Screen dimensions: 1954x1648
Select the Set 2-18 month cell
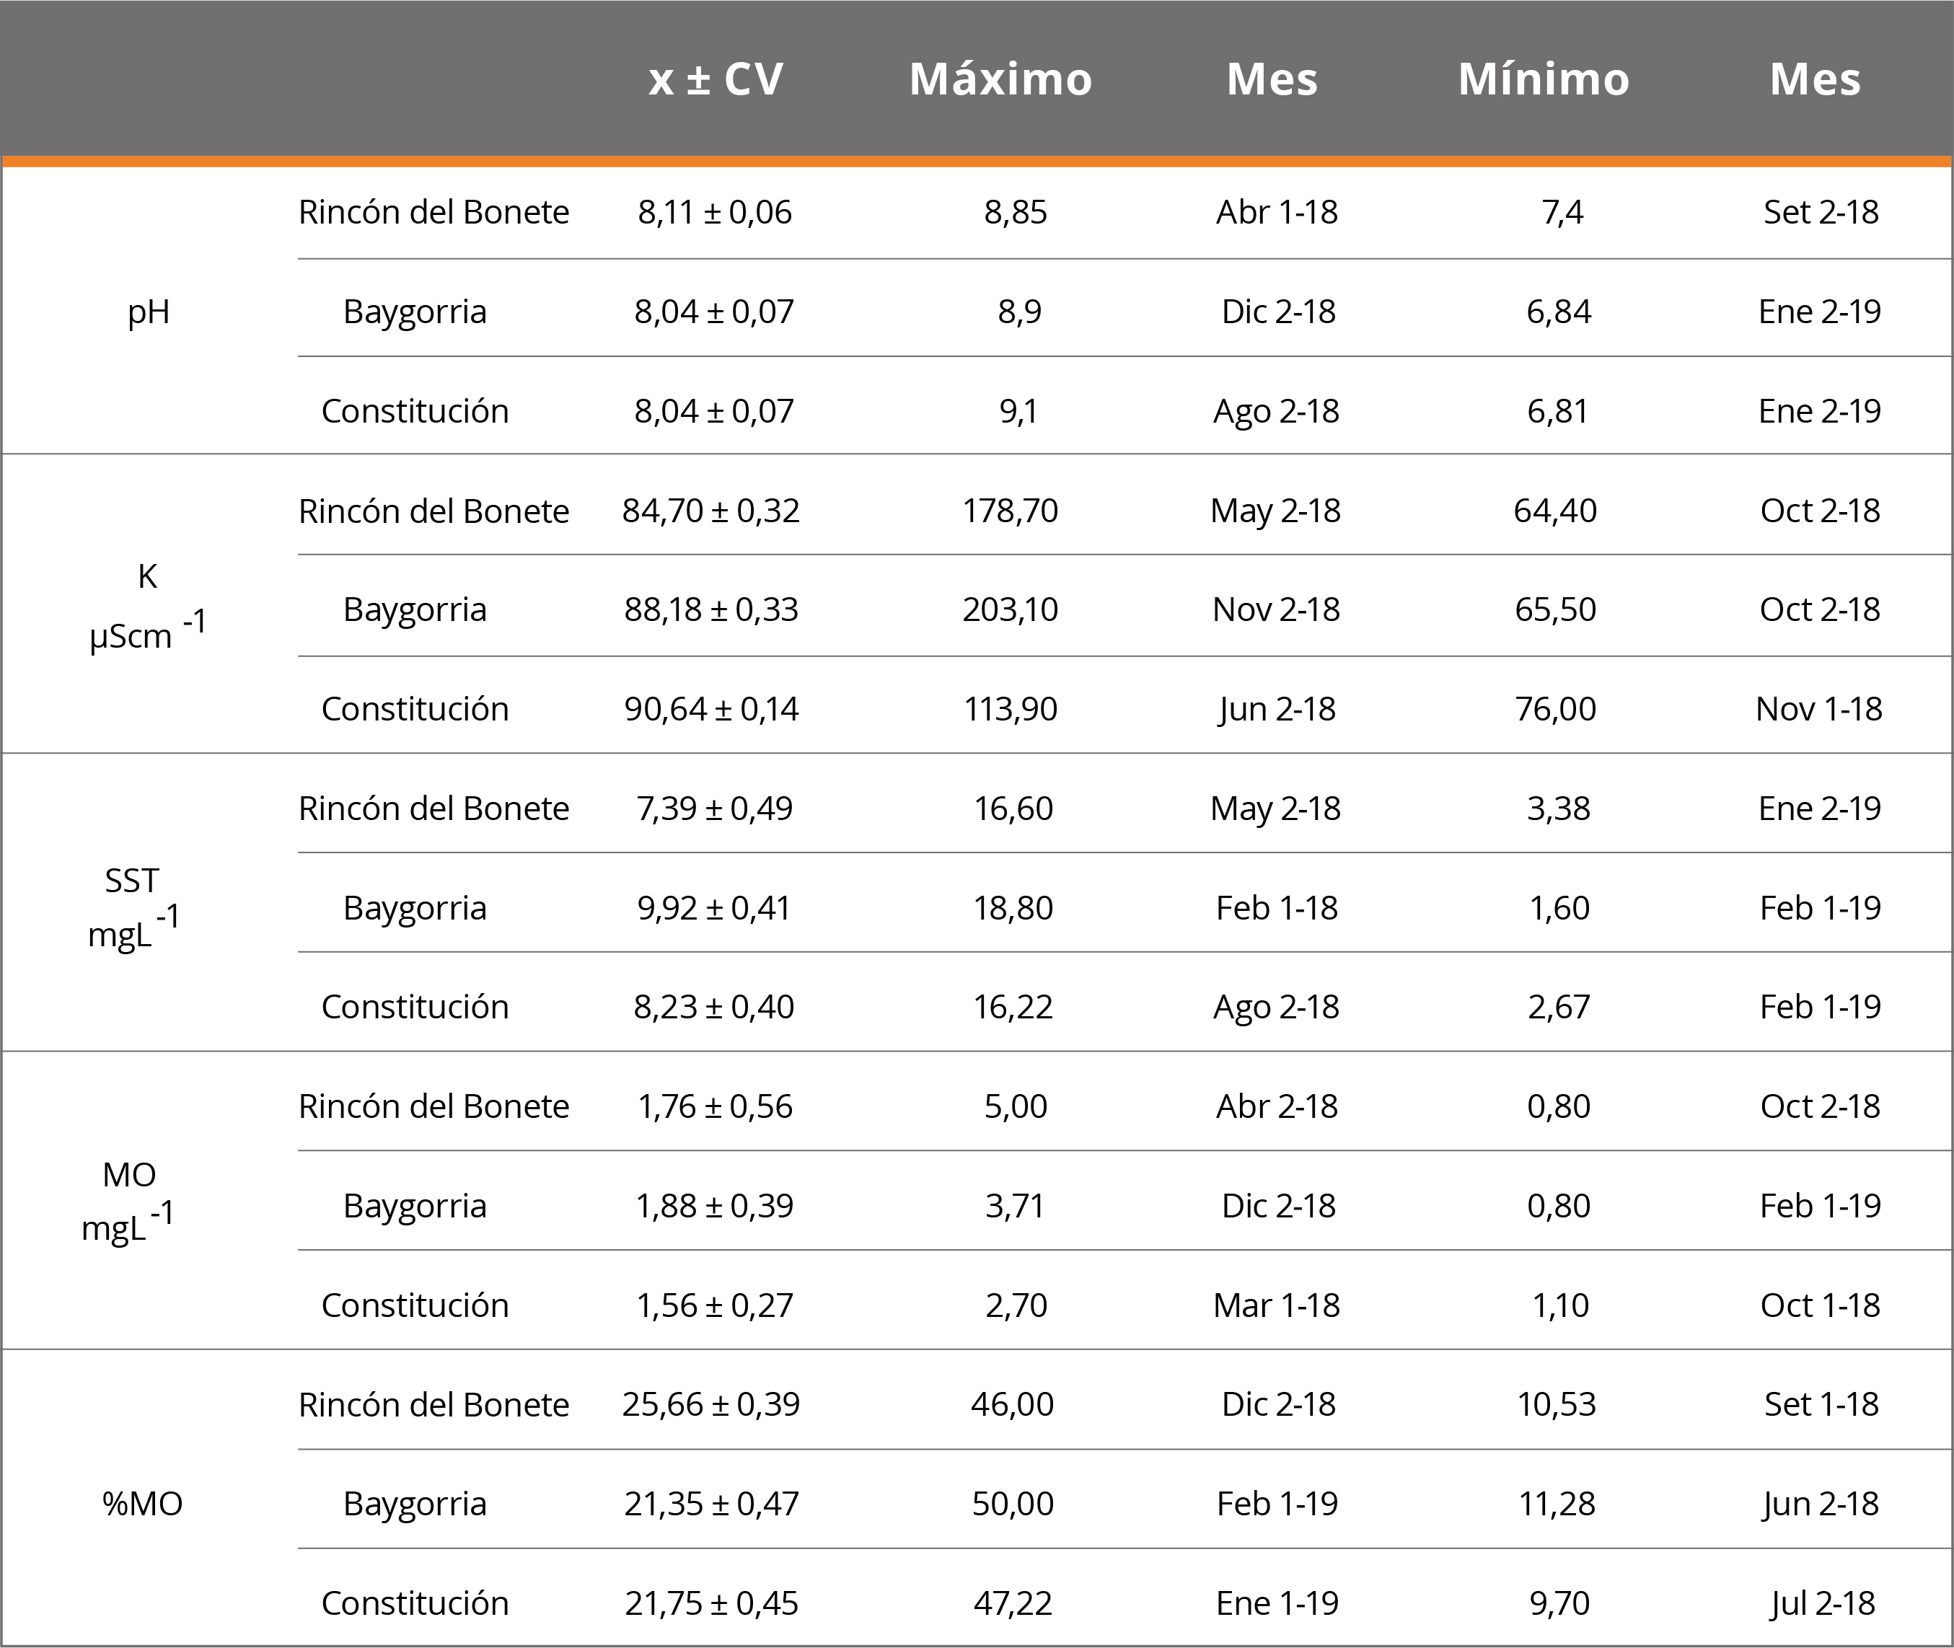[x=1821, y=212]
